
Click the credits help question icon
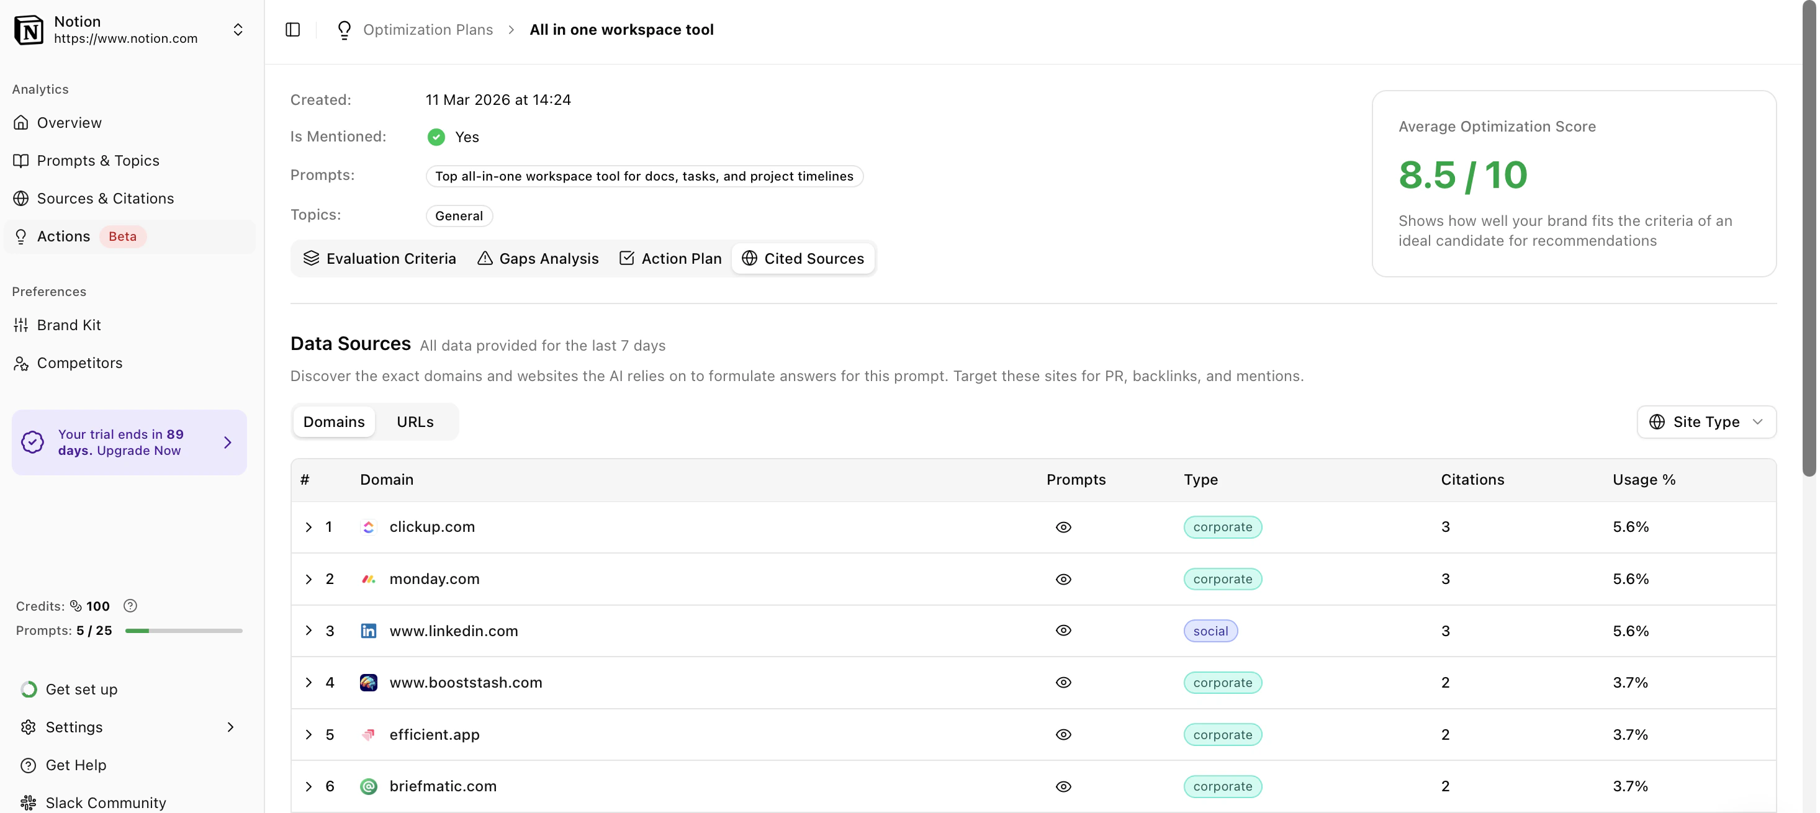coord(130,606)
